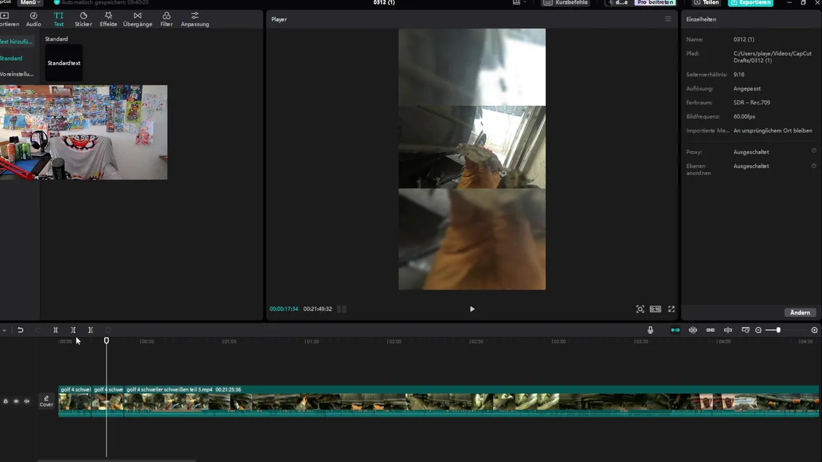Click the 00:00:17:34 current timecode

pos(284,309)
